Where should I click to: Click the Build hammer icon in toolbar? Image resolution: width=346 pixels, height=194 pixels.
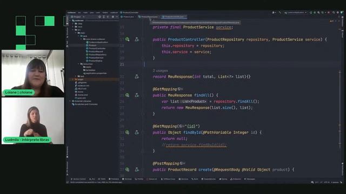click(280, 12)
